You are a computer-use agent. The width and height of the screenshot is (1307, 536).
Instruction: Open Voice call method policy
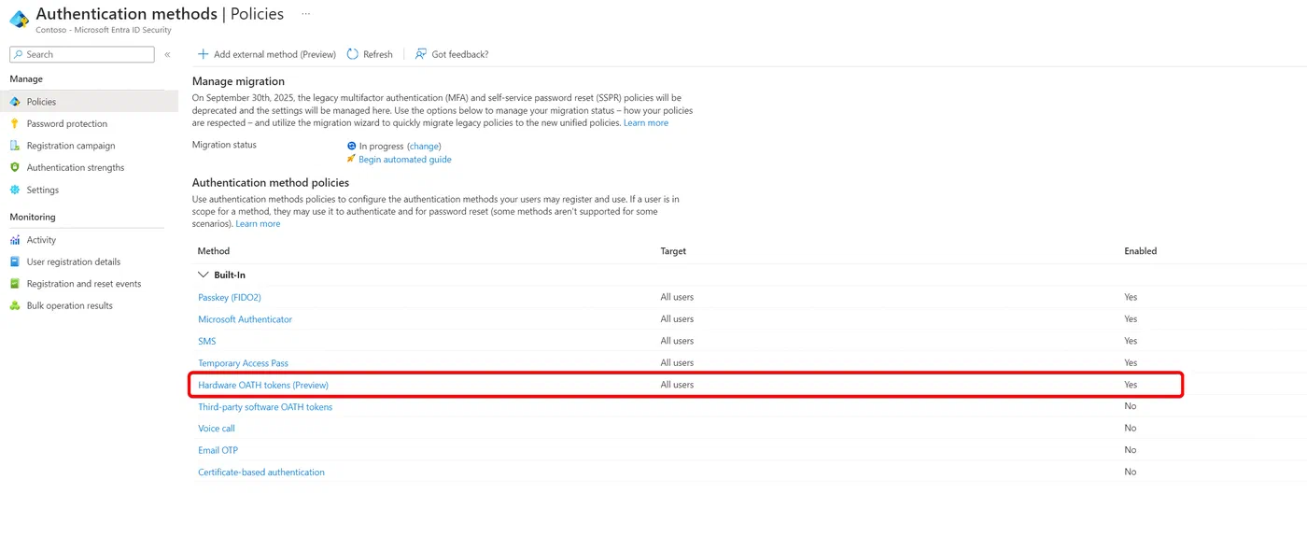click(217, 429)
